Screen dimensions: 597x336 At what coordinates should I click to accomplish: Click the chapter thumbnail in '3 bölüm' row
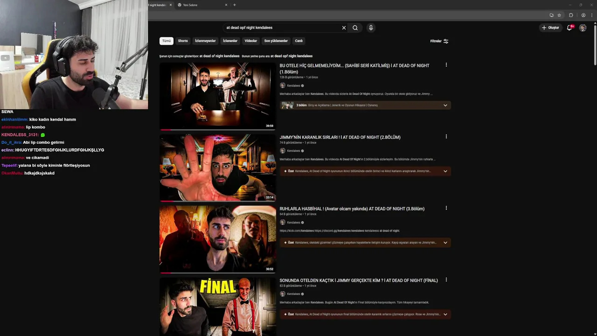pyautogui.click(x=287, y=105)
